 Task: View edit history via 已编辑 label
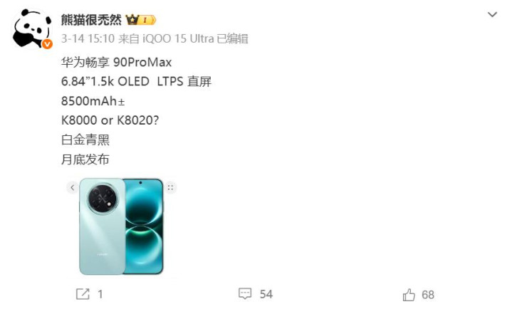pos(232,38)
